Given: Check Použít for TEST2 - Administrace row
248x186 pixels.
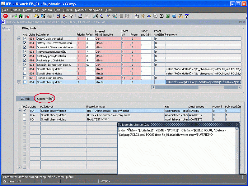Looking at the screenshot, I should (x=25, y=115).
